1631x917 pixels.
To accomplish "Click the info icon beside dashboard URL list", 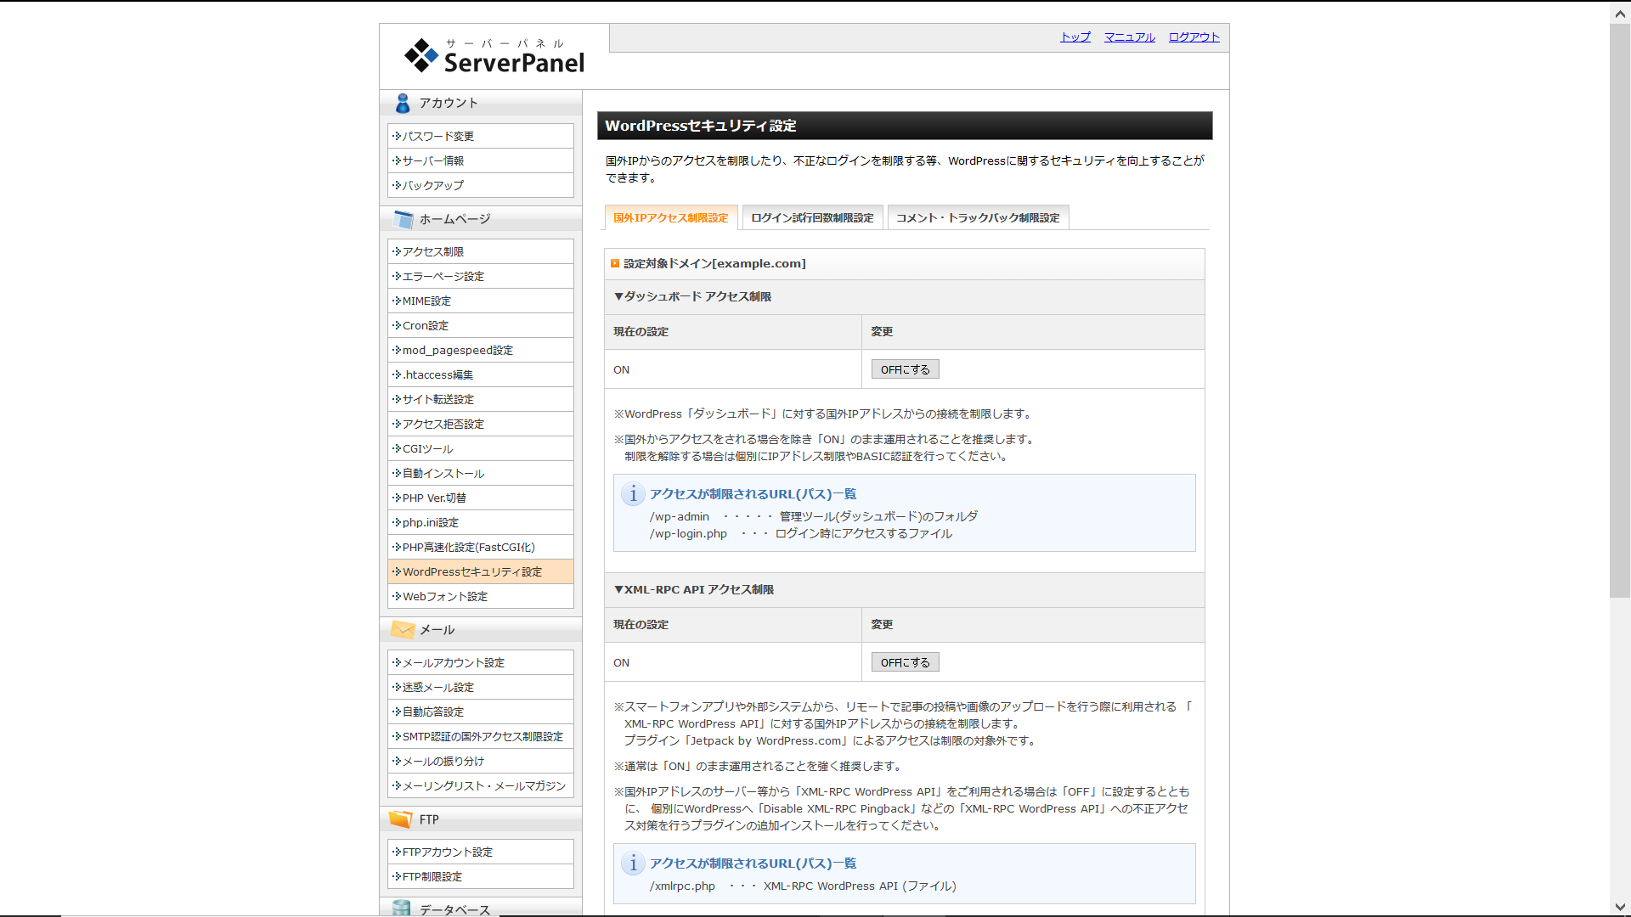I will click(633, 493).
